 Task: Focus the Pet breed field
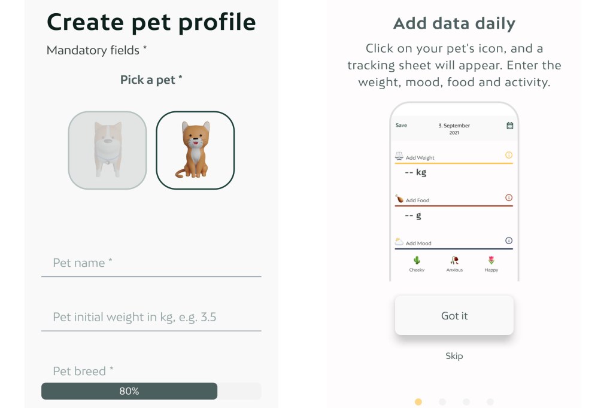(x=151, y=371)
